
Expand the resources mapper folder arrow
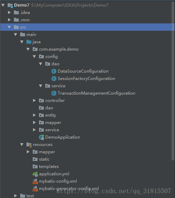[x=28, y=152]
